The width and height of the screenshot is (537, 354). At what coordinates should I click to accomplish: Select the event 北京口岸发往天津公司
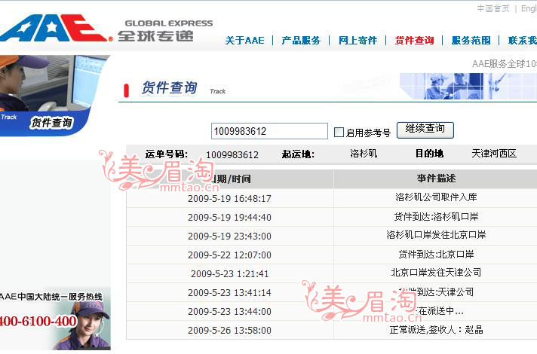coord(436,272)
